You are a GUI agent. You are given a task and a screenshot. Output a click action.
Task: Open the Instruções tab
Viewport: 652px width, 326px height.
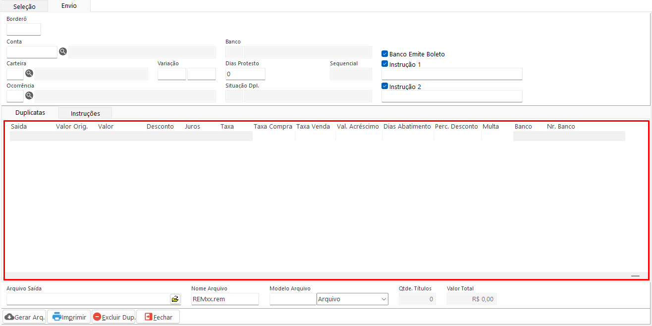(85, 113)
